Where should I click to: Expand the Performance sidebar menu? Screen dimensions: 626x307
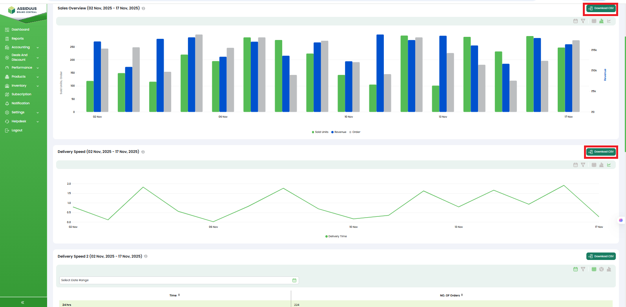(x=22, y=68)
